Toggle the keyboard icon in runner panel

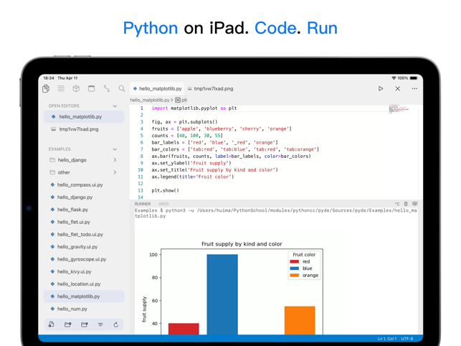pyautogui.click(x=415, y=204)
